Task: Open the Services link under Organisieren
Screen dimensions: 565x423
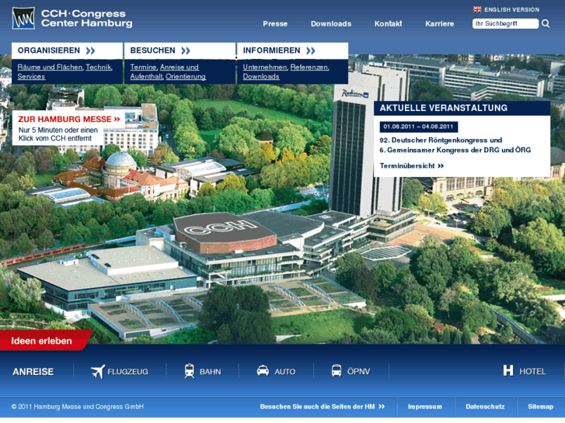Action: point(31,77)
